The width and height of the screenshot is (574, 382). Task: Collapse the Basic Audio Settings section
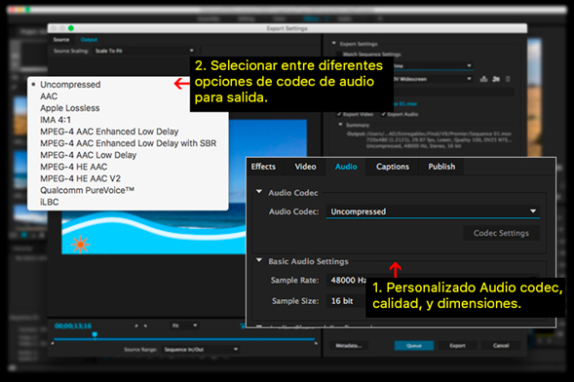pyautogui.click(x=259, y=260)
